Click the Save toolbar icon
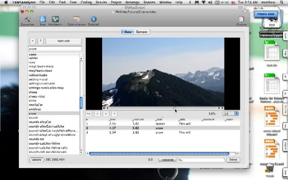Screen dimensions: 288x180 click(43, 21)
